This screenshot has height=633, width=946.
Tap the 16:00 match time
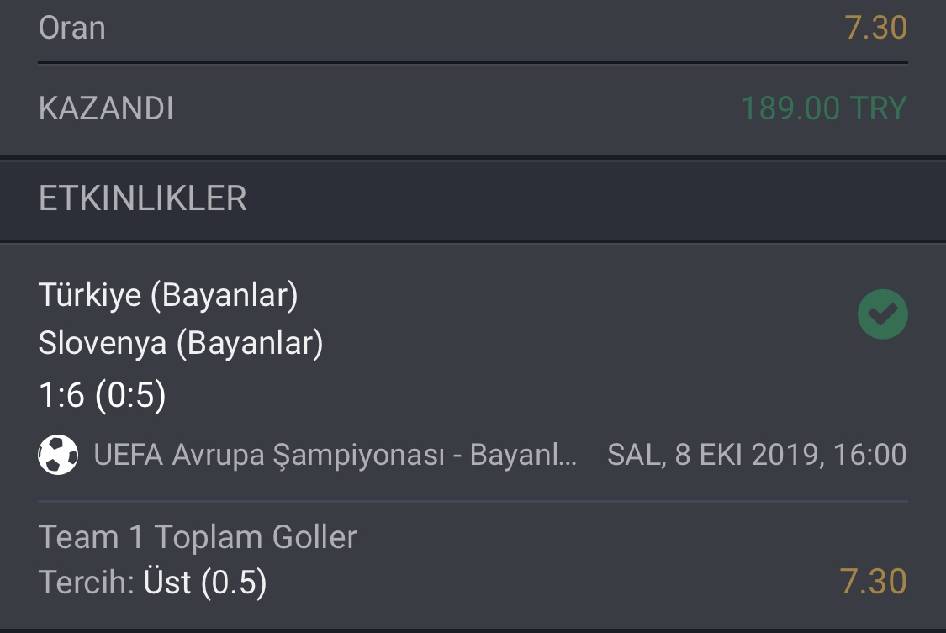870,455
